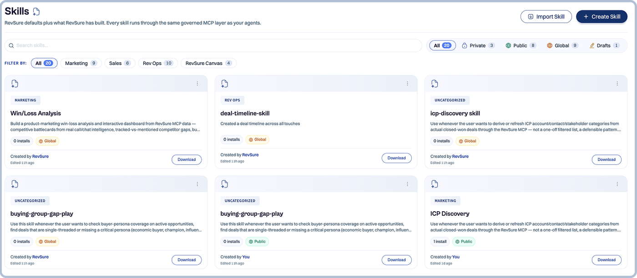Viewport: 637px width, 278px height.
Task: Open RevSure creator link on Win/Loss Analysis card
Action: click(x=40, y=156)
